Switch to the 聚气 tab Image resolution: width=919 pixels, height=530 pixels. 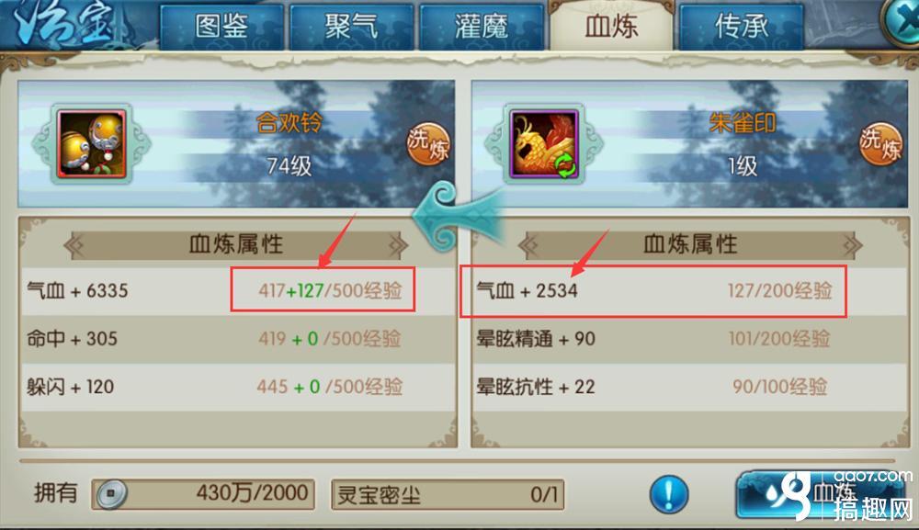coord(351,27)
